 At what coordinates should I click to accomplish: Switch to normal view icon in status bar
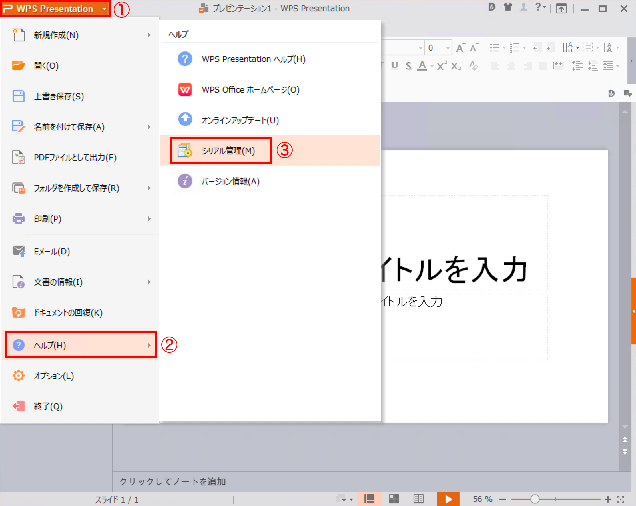tap(369, 499)
